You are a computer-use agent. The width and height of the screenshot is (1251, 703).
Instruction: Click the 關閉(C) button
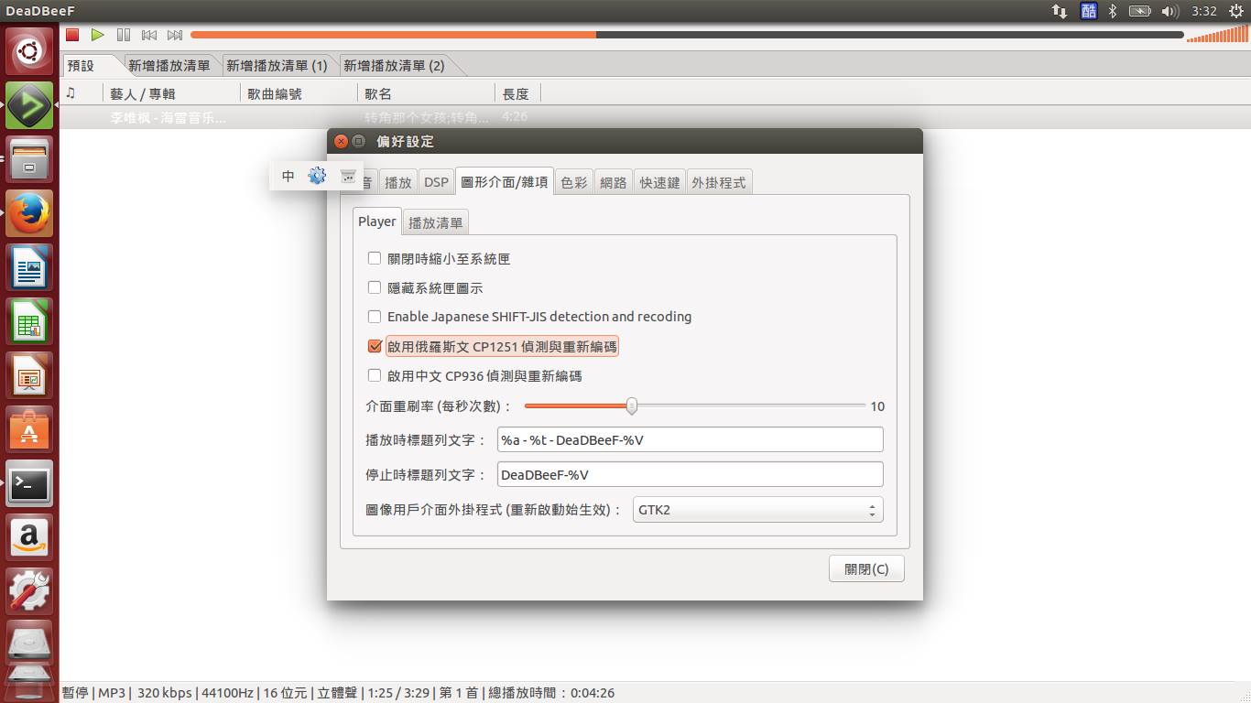coord(866,568)
